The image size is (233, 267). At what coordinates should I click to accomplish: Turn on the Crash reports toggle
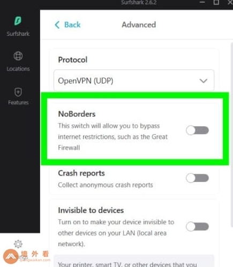197,178
